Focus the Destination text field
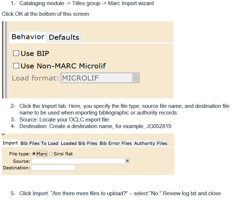Viewport: 236px width, 200px height. coord(53,168)
